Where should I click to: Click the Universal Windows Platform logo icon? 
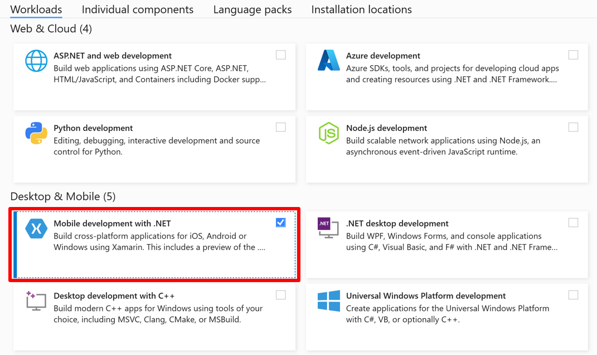tap(328, 301)
